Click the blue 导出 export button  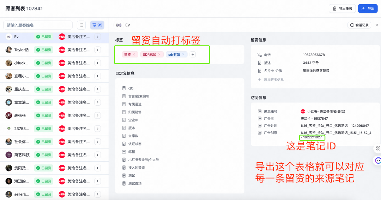pyautogui.click(x=368, y=8)
